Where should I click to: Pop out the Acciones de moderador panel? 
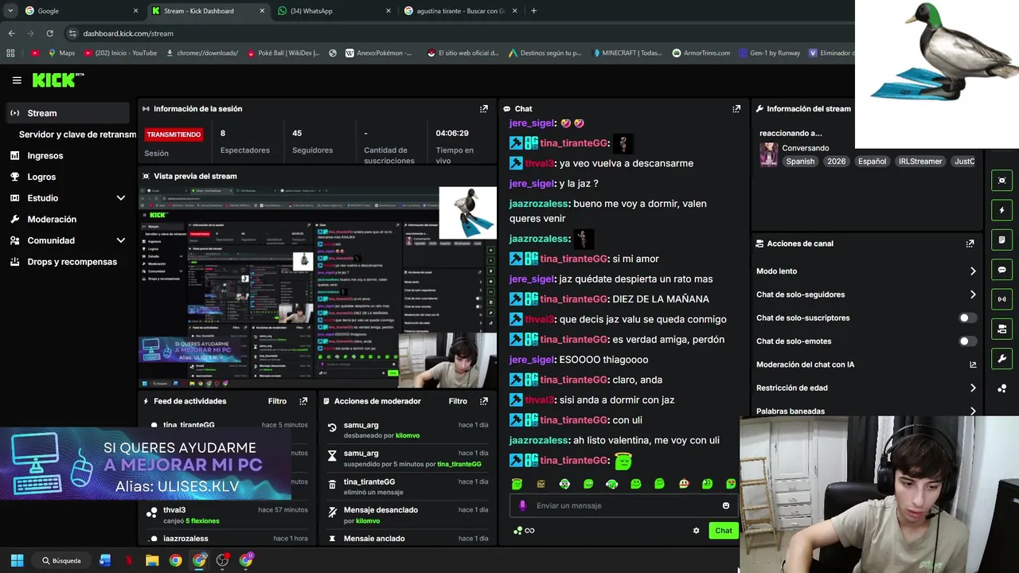click(483, 401)
